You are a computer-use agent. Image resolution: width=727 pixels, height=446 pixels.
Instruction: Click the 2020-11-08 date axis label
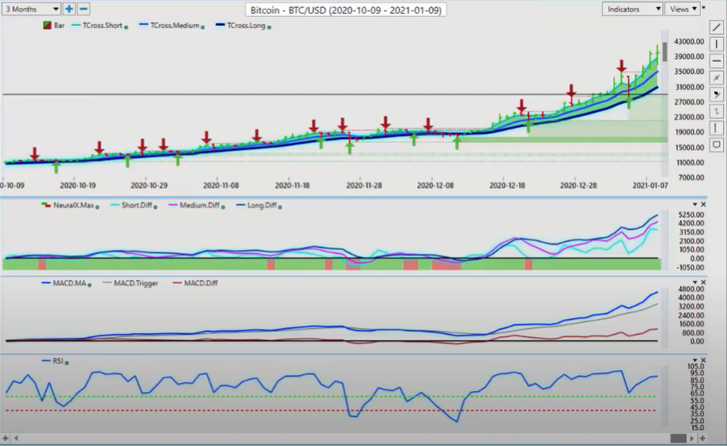tap(221, 185)
